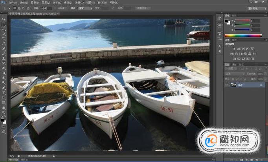
Task: Choose the Subtract from Selection mode button
Action: 23,8
